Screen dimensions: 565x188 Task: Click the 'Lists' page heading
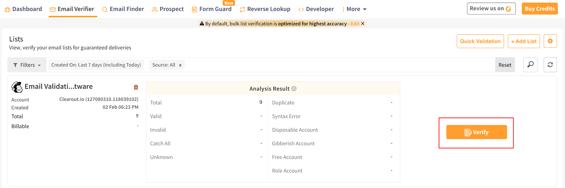coord(16,39)
